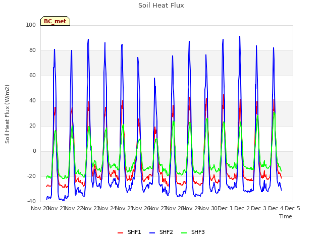323x242 pixels.
Task: Click the Time x-axis label
Action: 286,216
